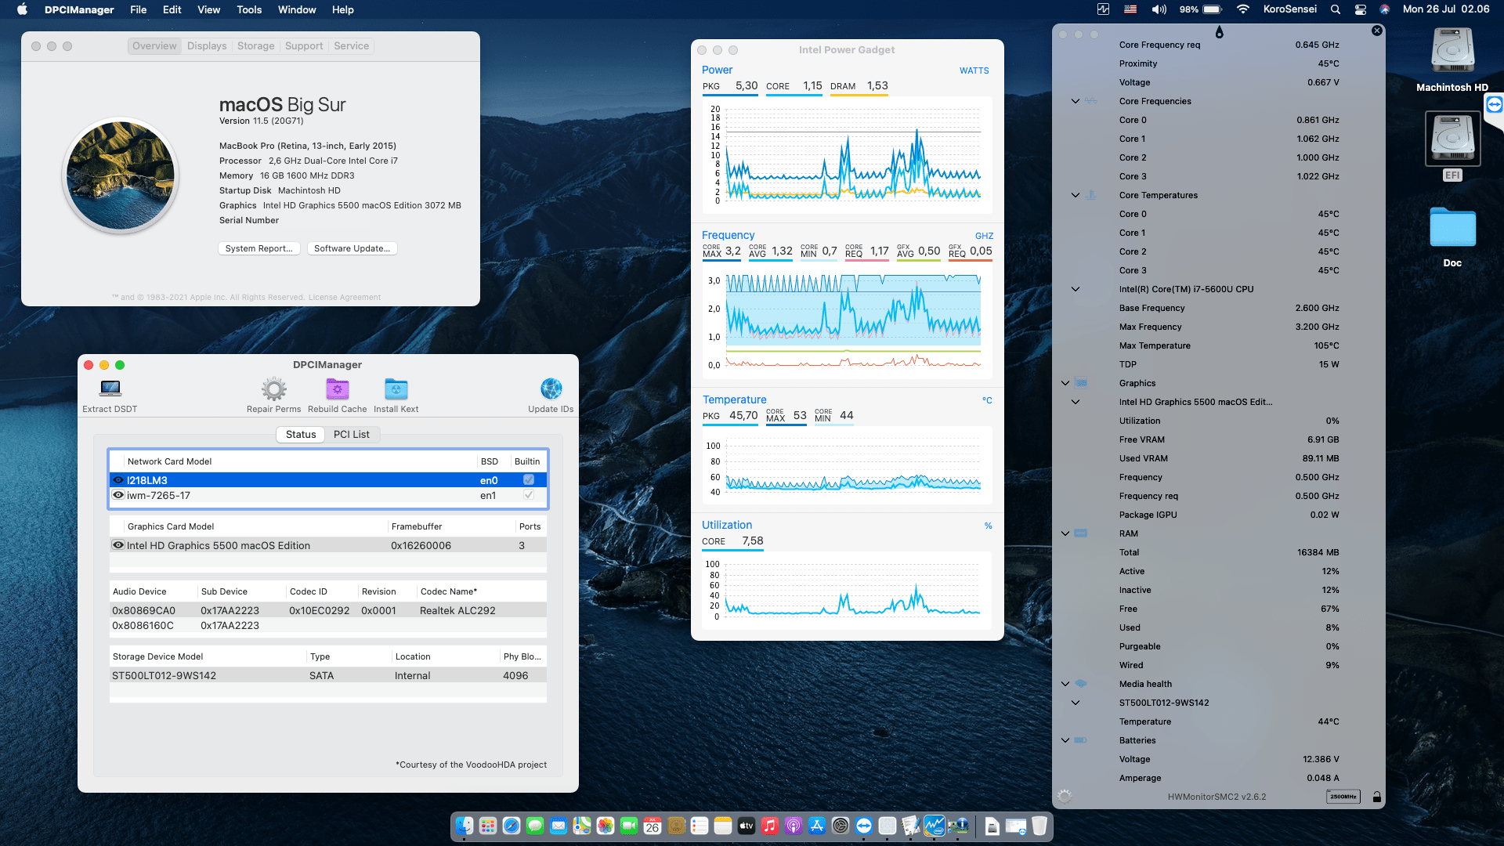
Task: Collapse the Core Temperatures group
Action: 1076,195
